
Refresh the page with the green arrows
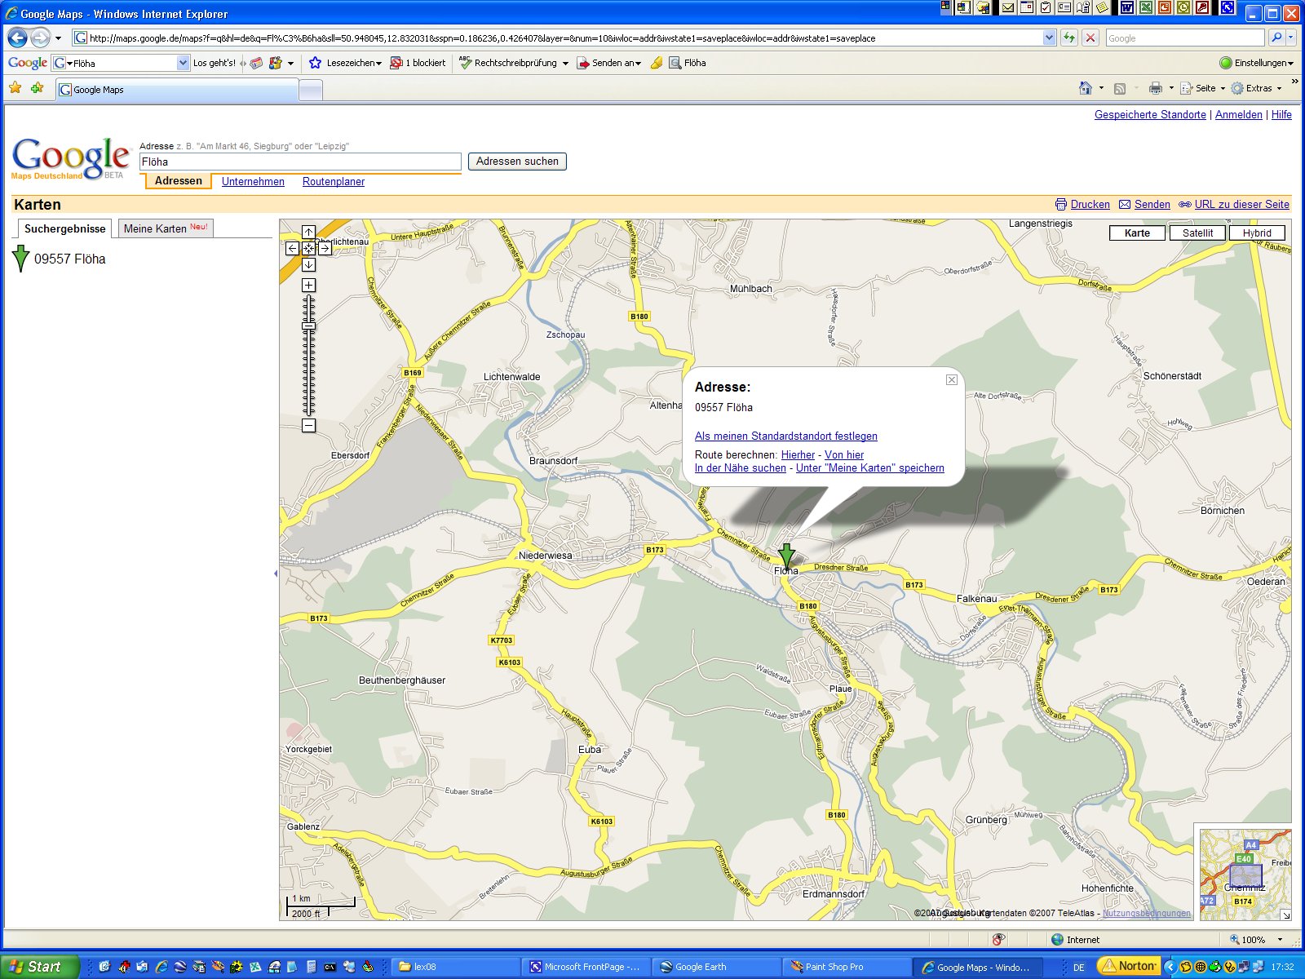[x=1068, y=38]
